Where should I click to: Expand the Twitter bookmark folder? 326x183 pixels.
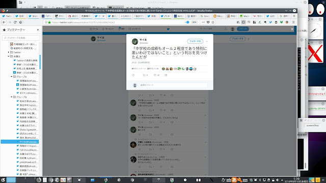9,52
